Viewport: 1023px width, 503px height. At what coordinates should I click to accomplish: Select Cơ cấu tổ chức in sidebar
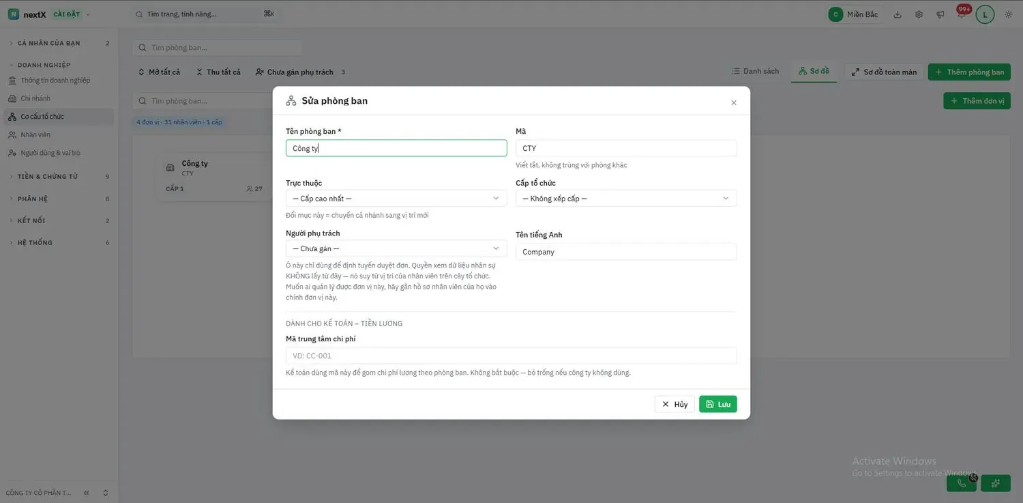coord(59,117)
